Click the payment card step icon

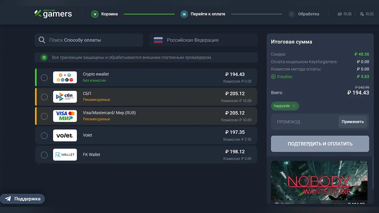pos(184,14)
